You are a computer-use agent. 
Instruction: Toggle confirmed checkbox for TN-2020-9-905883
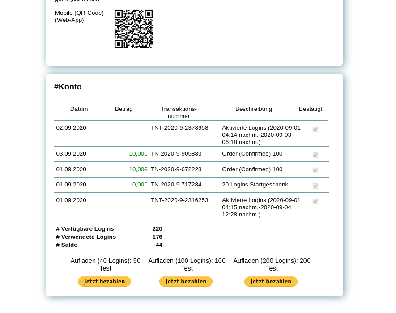(x=315, y=155)
